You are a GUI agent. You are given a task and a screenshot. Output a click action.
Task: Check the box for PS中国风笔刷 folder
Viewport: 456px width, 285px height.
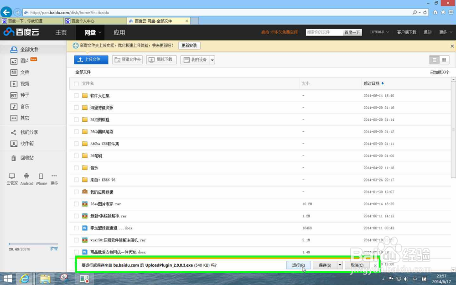point(76,132)
